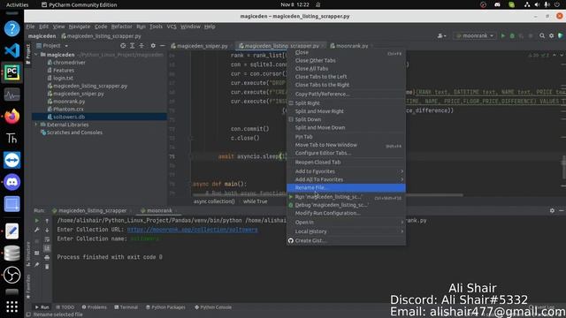
Task: Open Visual Studio Code from dock
Action: (11, 50)
